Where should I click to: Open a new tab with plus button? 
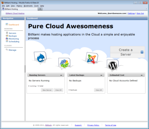pyautogui.click(x=40, y=9)
